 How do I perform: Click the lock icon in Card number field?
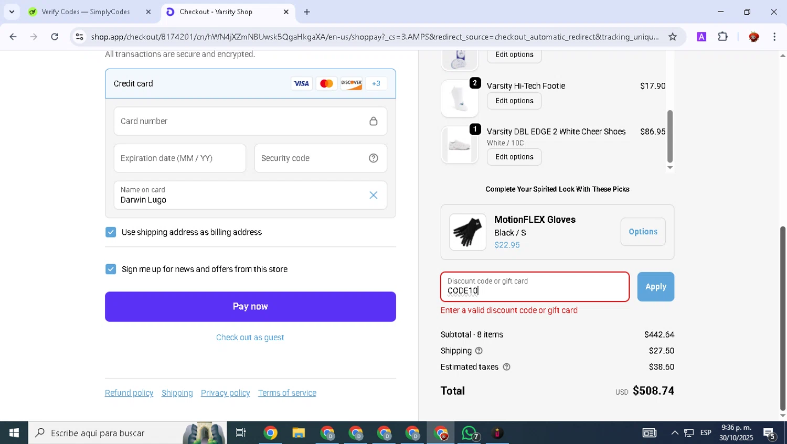coord(374,121)
